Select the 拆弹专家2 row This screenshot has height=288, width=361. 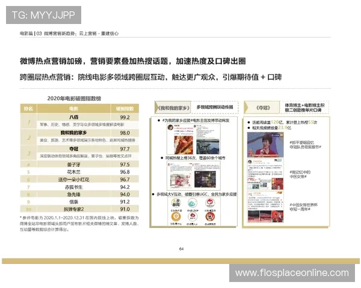pos(79,209)
